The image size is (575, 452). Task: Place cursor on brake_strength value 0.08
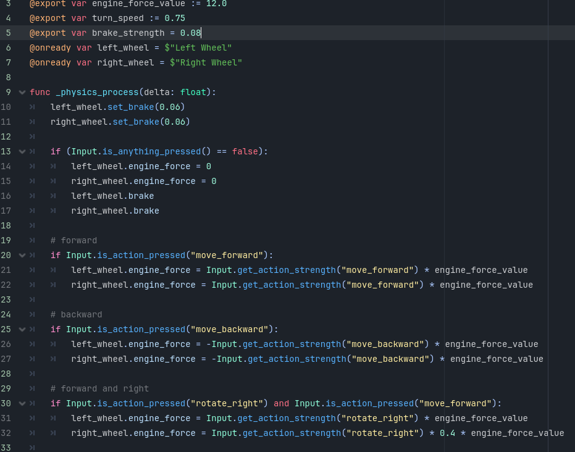pyautogui.click(x=190, y=33)
